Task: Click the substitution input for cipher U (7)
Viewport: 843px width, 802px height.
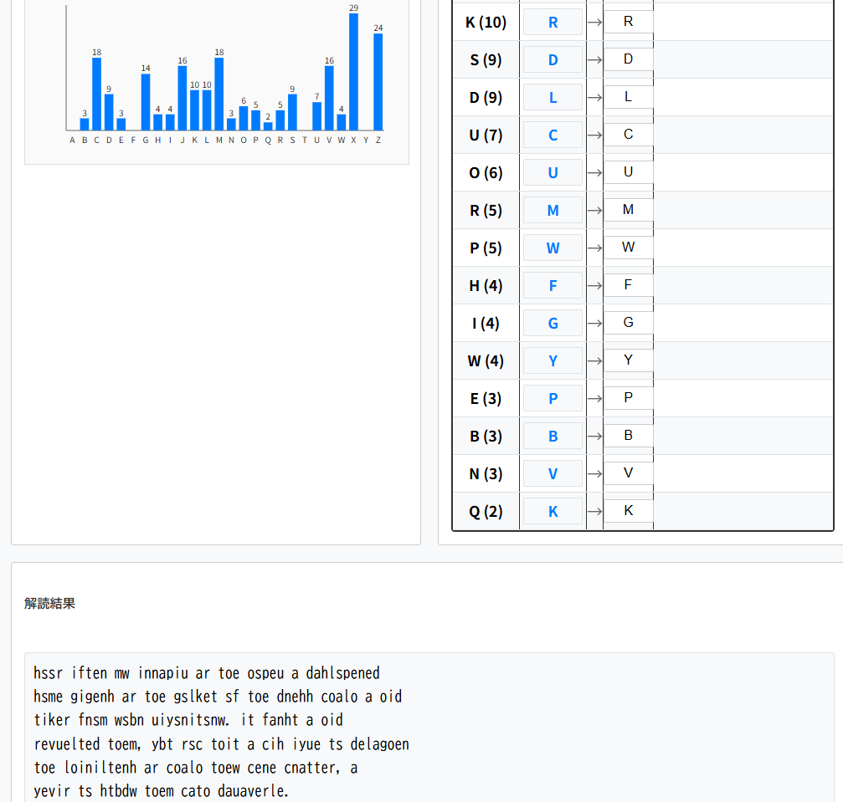Action: (x=628, y=135)
